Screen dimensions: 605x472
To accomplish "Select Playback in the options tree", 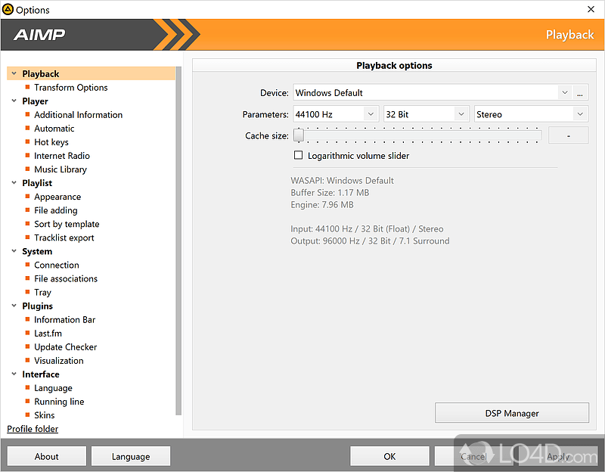I will (91, 73).
